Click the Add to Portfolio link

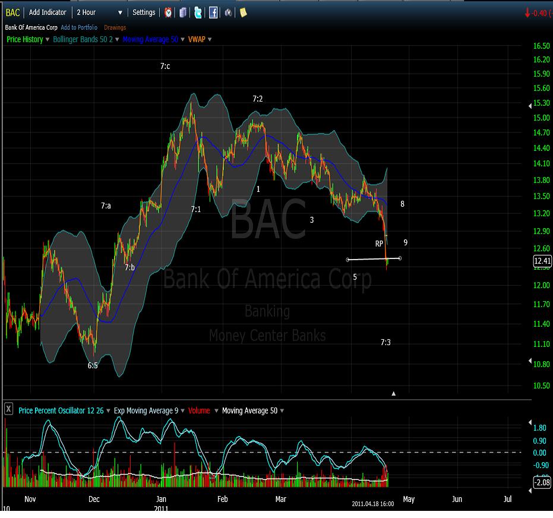coord(79,27)
